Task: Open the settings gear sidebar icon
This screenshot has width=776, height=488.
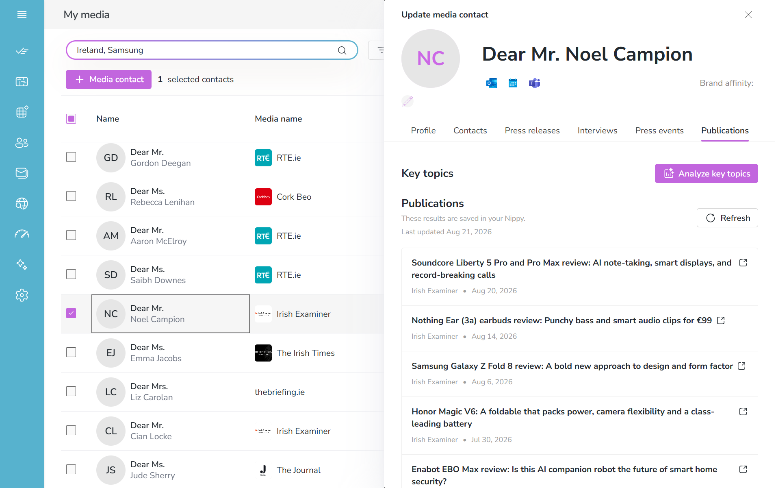Action: [22, 295]
